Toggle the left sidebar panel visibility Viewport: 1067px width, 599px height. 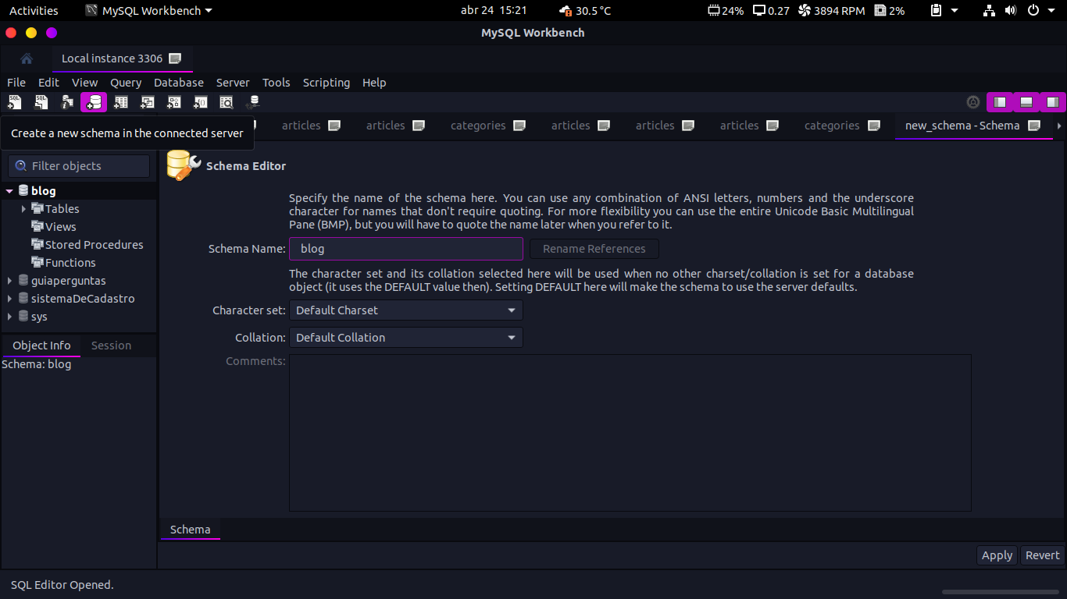1000,102
